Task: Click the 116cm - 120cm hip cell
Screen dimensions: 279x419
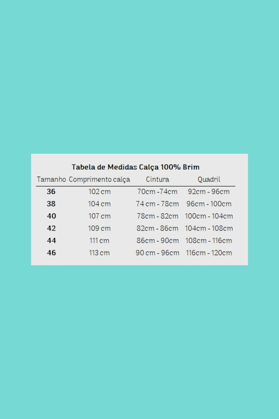Action: coord(209,253)
